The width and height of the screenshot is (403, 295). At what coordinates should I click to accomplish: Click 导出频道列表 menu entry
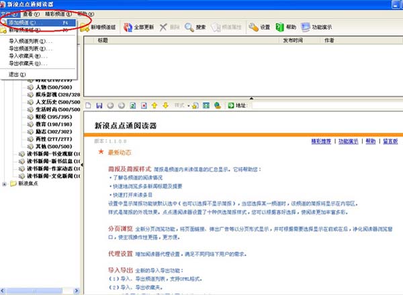click(38, 48)
